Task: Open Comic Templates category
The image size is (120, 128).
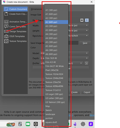Action: pyautogui.click(x=16, y=27)
